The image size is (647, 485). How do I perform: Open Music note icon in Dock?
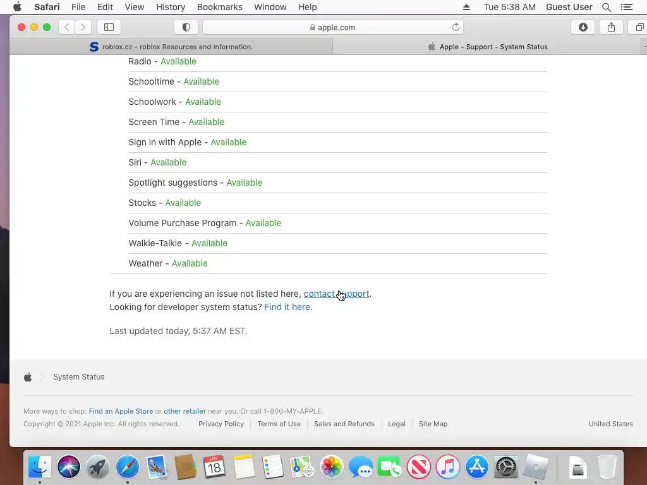[448, 467]
